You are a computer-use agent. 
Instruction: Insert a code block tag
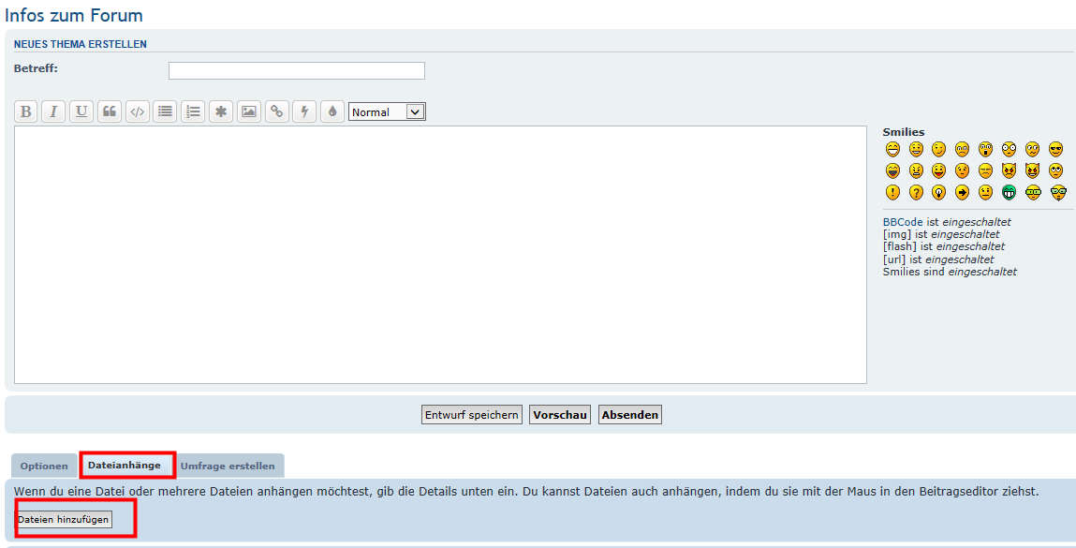tap(138, 111)
